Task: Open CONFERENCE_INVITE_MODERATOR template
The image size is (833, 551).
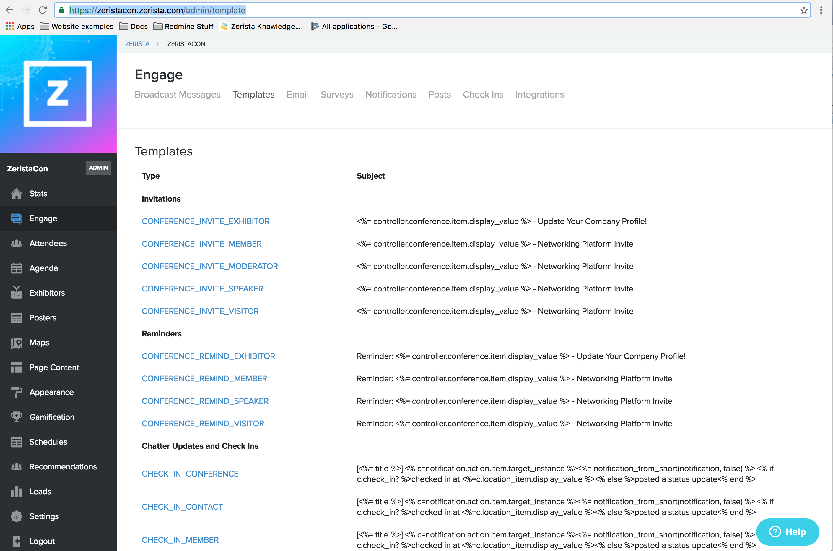Action: (210, 266)
